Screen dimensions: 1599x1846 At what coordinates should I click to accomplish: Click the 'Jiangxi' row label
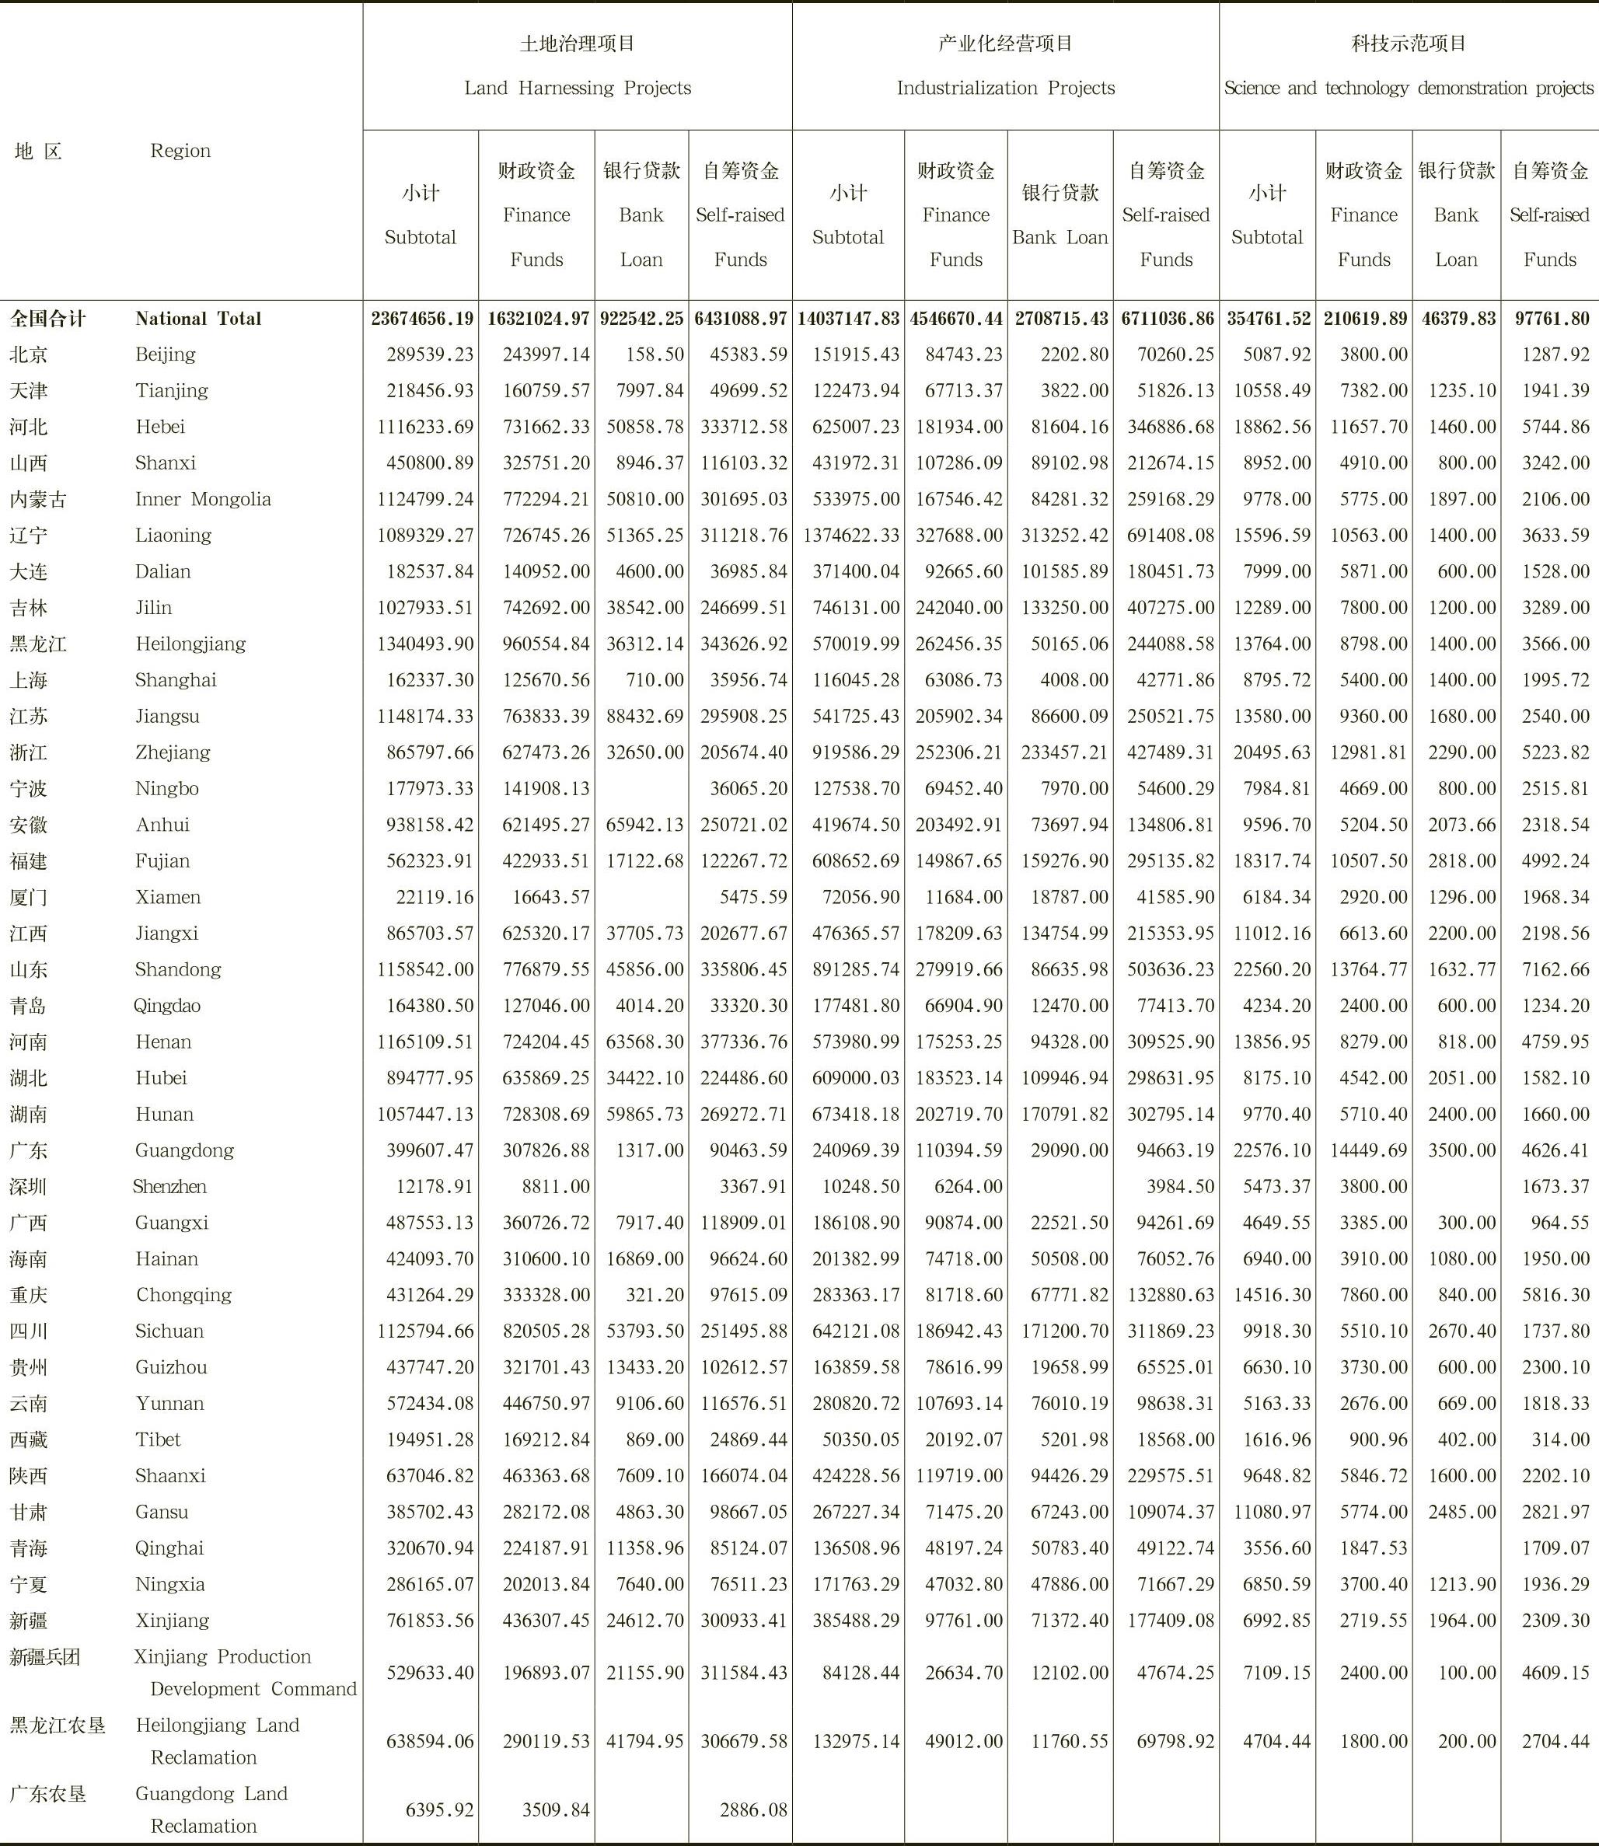click(167, 934)
